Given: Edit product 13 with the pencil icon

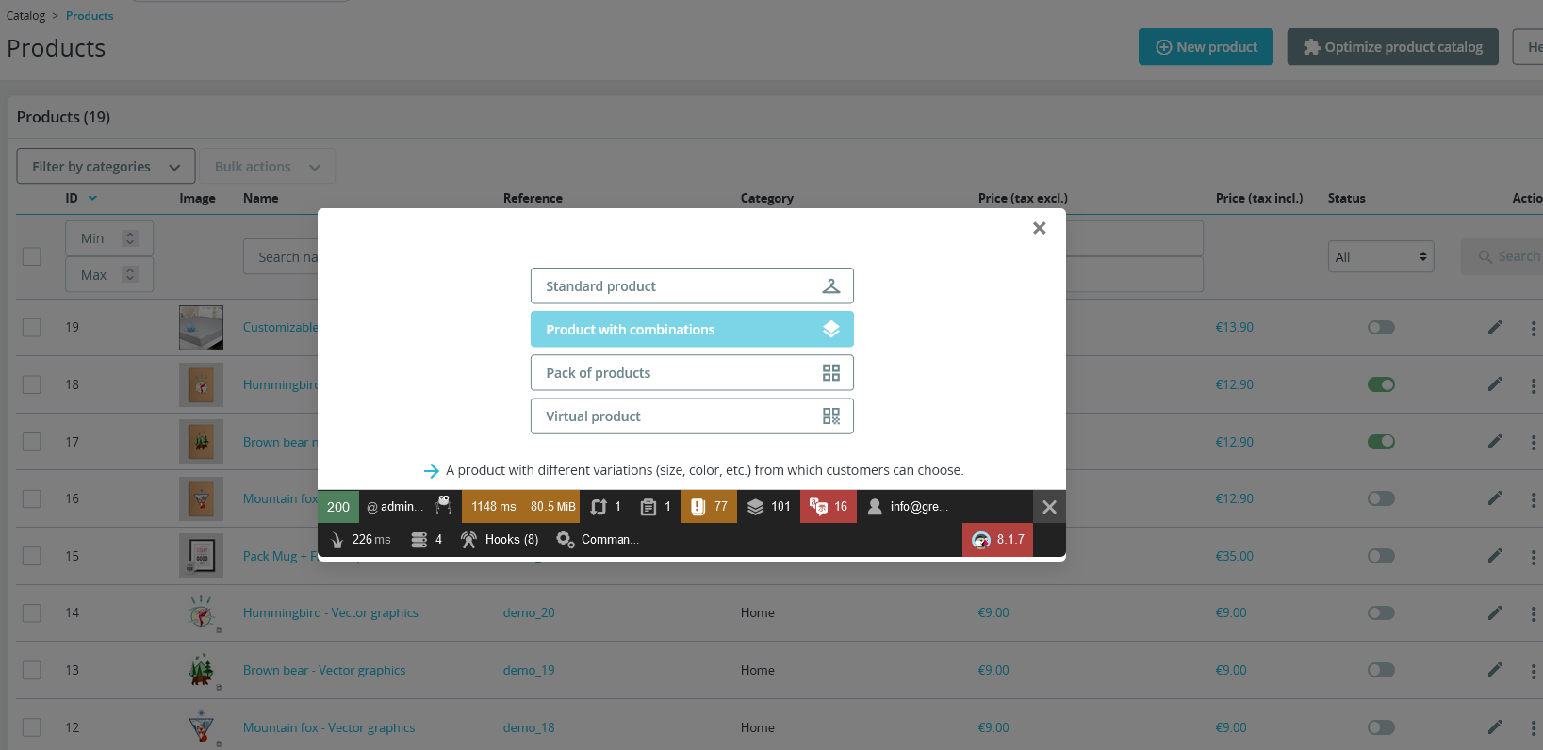Looking at the screenshot, I should click(1495, 670).
